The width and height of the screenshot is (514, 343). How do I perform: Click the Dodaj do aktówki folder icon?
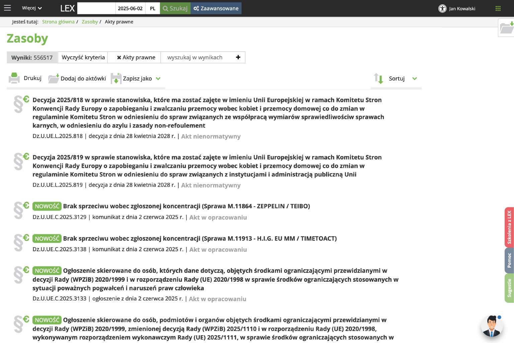click(54, 78)
